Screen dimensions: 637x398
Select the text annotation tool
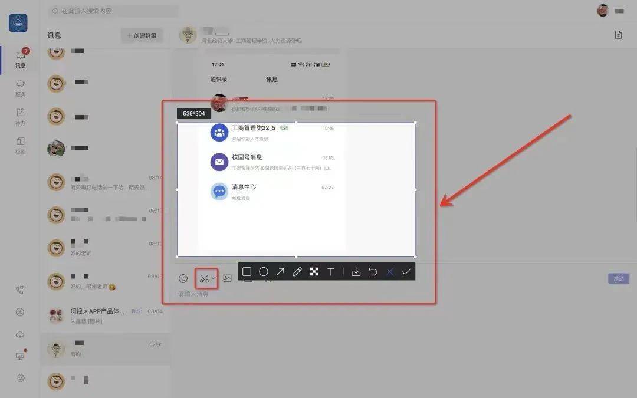(331, 272)
